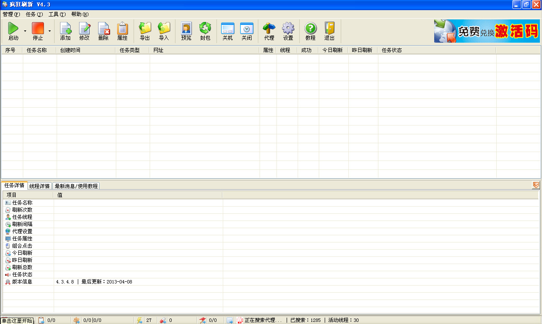542x324 pixels.
Task: Click the 免费兑换激活码 banner
Action: 487,31
